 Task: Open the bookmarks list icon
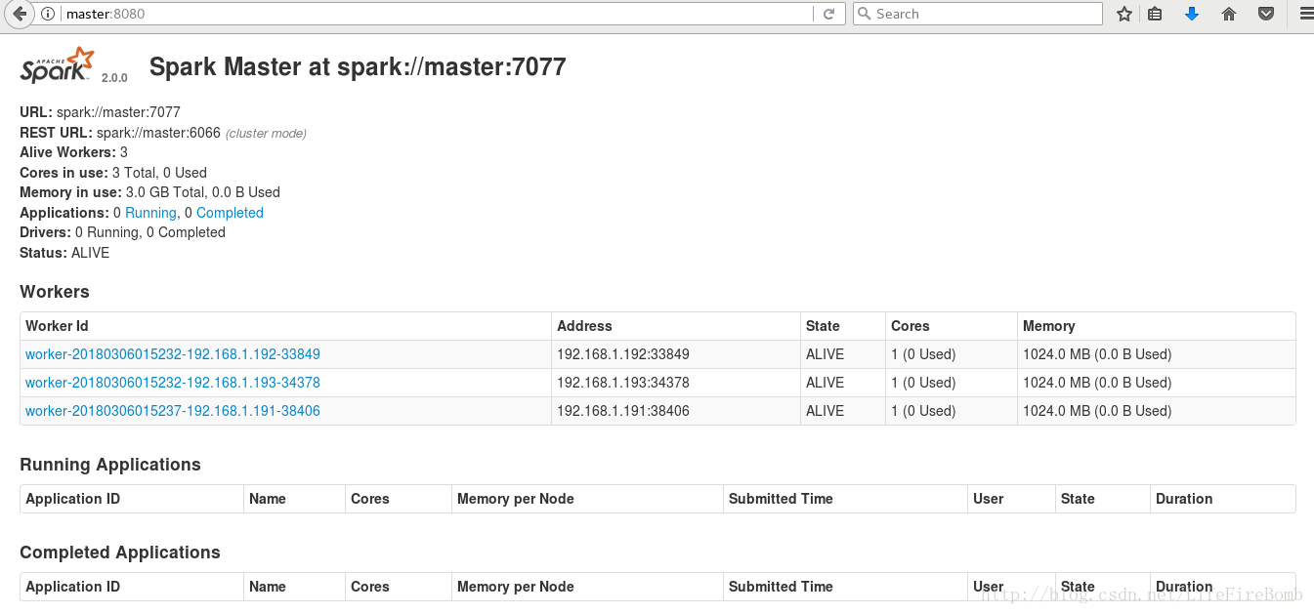pyautogui.click(x=1155, y=14)
